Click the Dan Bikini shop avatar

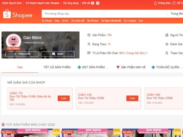[x=13, y=41]
